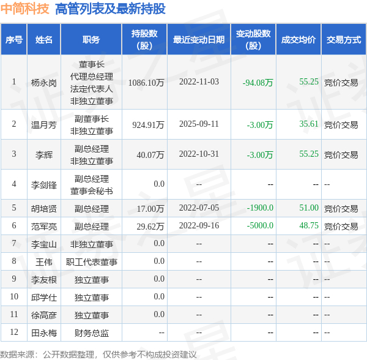367x360 pixels.
Task: Click the position 法定代表人
Action: click(92, 89)
